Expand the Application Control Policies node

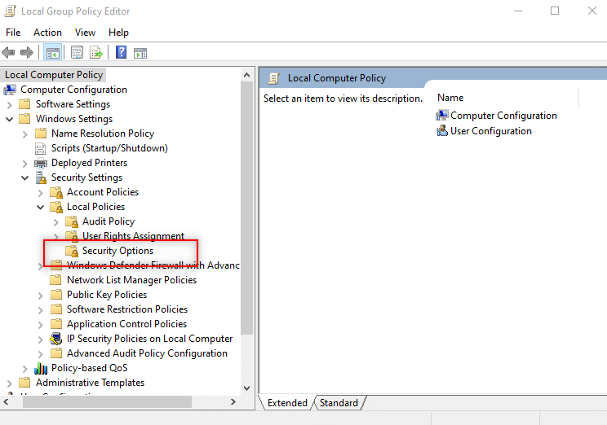[x=41, y=325]
